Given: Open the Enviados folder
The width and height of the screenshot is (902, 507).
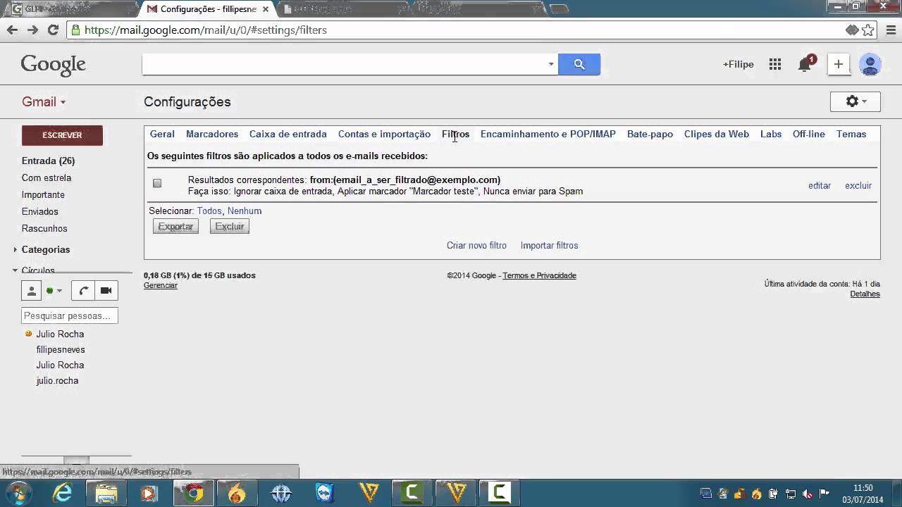Looking at the screenshot, I should pos(40,211).
